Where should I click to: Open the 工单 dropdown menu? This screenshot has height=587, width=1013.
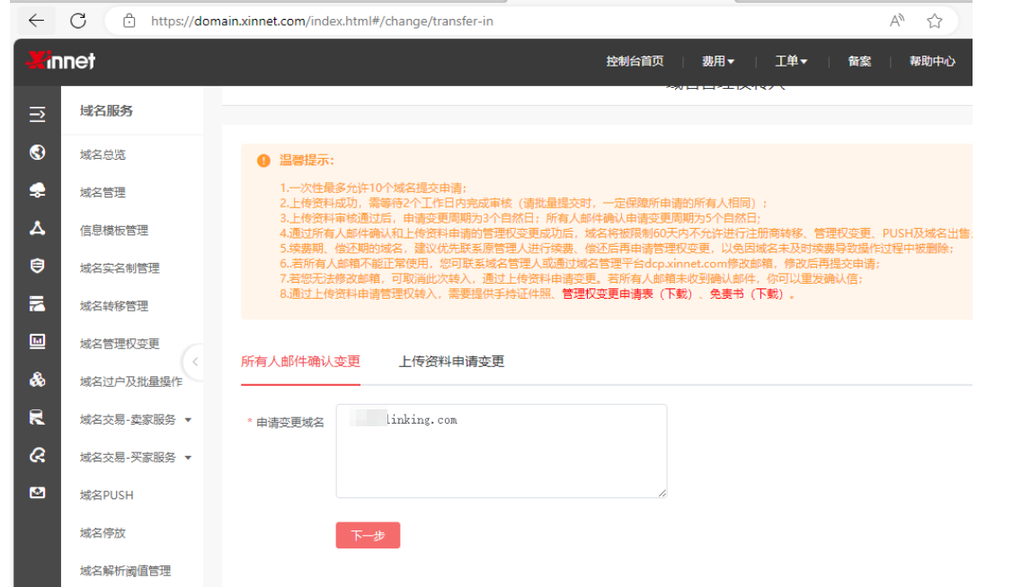[x=792, y=60]
